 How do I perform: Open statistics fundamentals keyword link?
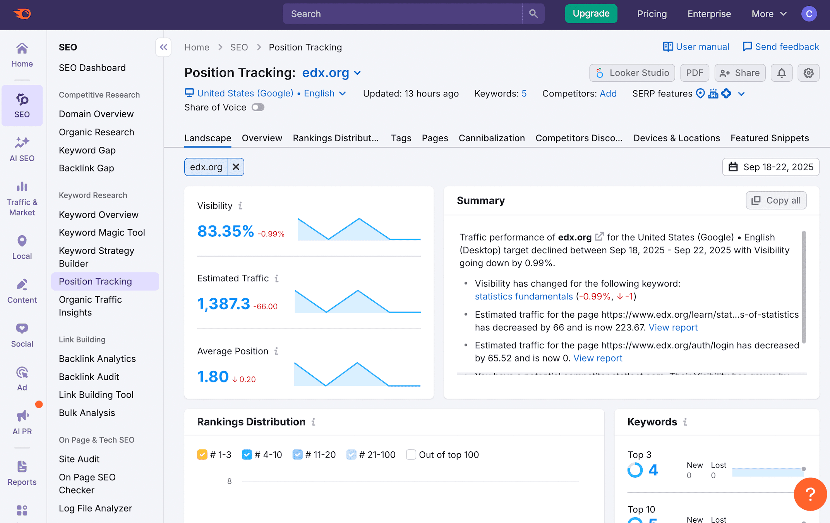(x=523, y=296)
